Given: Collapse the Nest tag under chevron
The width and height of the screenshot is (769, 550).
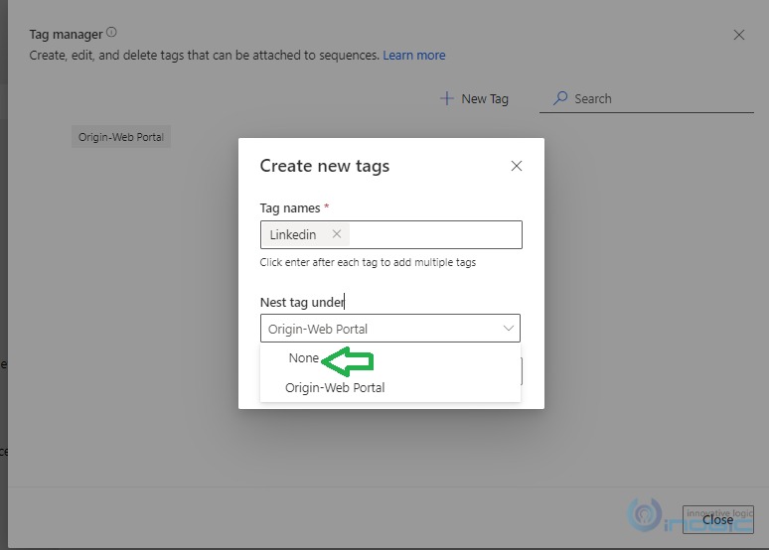Looking at the screenshot, I should (508, 328).
